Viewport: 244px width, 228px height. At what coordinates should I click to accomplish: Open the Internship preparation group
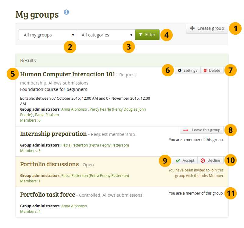point(53,134)
